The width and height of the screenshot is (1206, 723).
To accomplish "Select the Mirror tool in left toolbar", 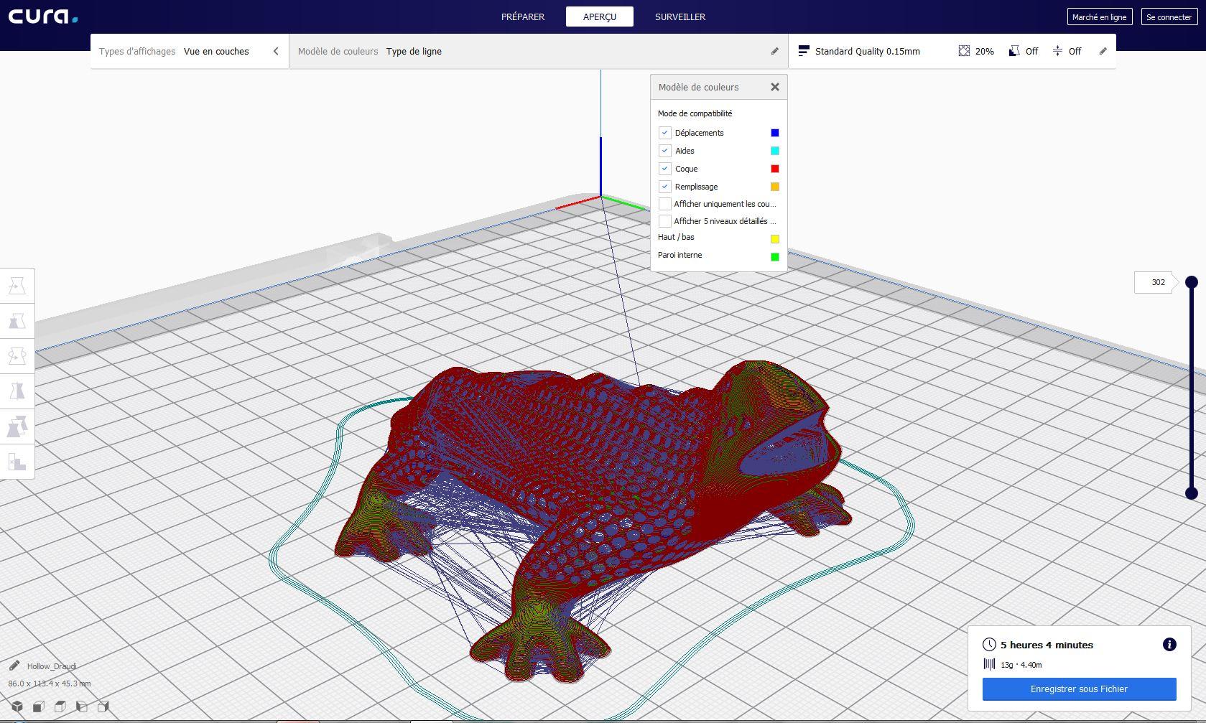I will pos(17,391).
